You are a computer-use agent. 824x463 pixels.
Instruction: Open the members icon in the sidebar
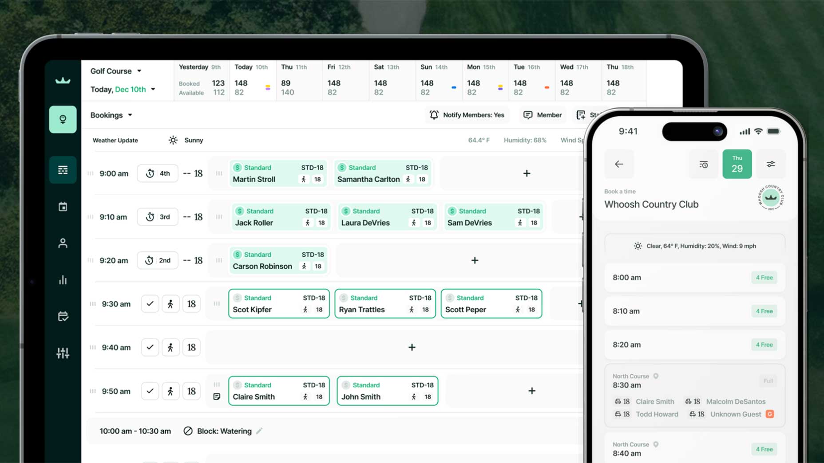63,243
